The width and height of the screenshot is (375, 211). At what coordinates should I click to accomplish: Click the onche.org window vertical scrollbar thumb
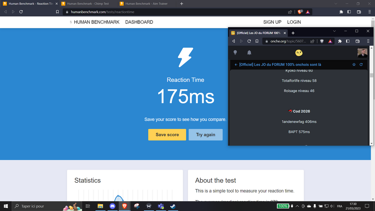pos(371,75)
